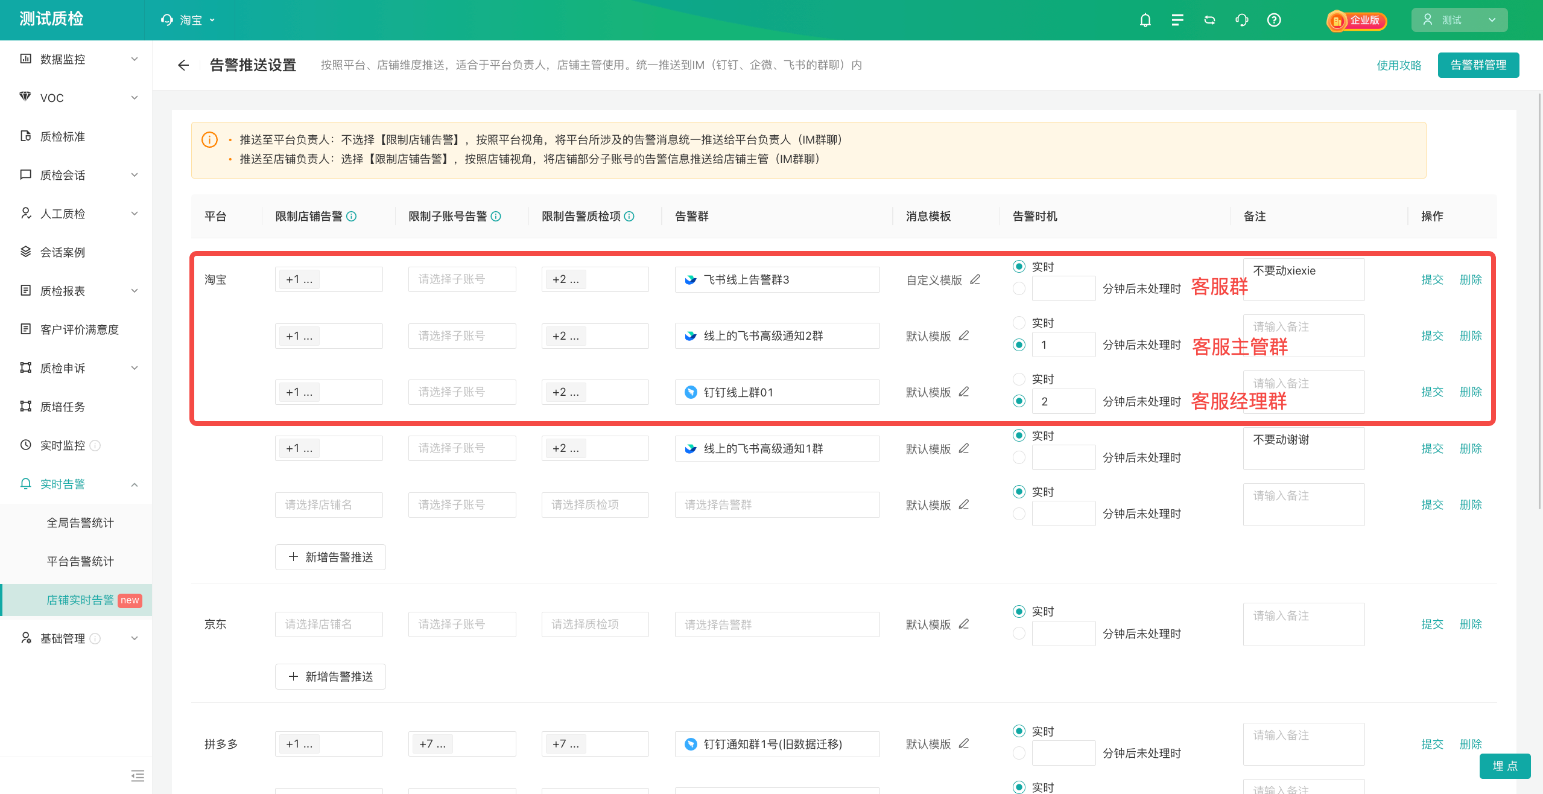Show info tooltip for 限制子账号告警
Viewport: 1543px width, 794px height.
[x=496, y=217]
